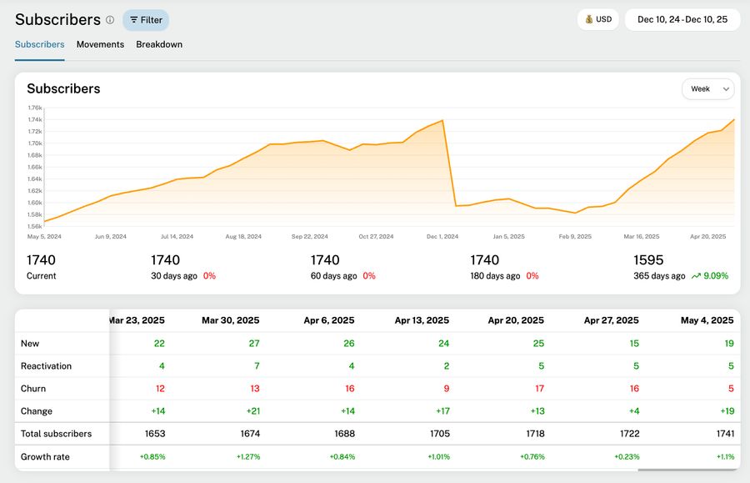Switch to the Movements tab
This screenshot has width=750, height=483.
coord(100,44)
